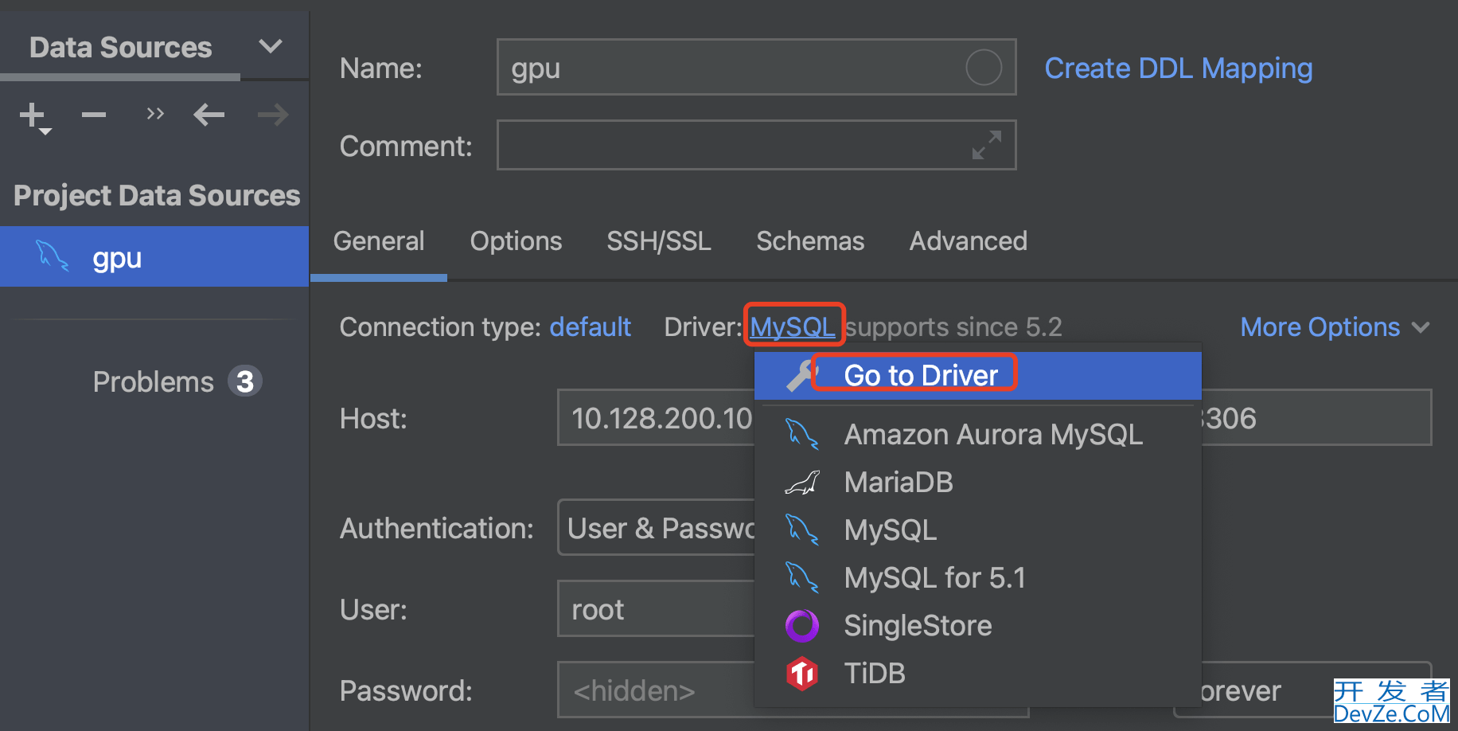
Task: Select TiDB driver
Action: [978, 674]
